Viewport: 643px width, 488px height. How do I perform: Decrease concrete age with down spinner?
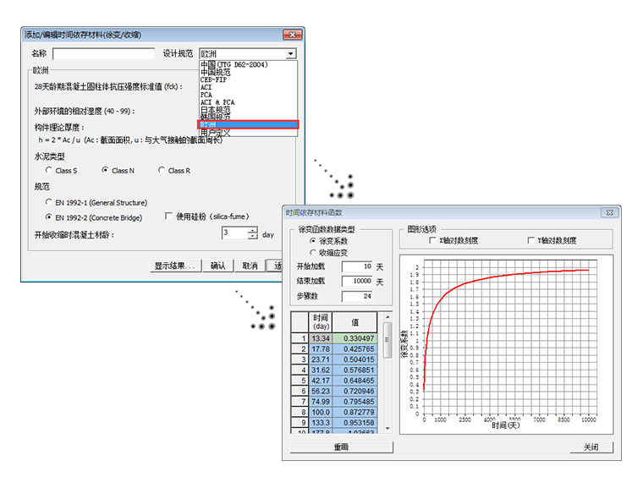(x=253, y=236)
